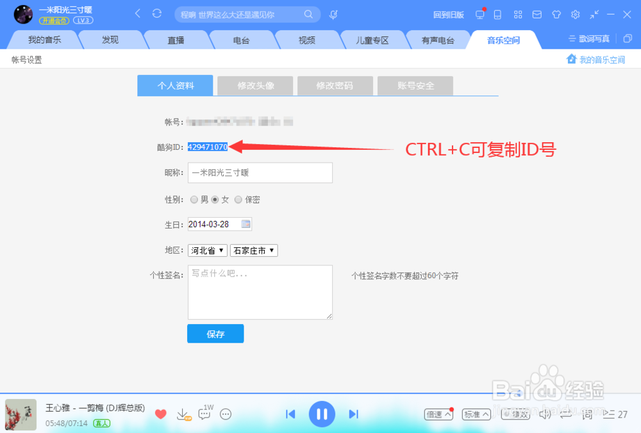
Task: Click the 昵称 nickname input field
Action: 260,172
